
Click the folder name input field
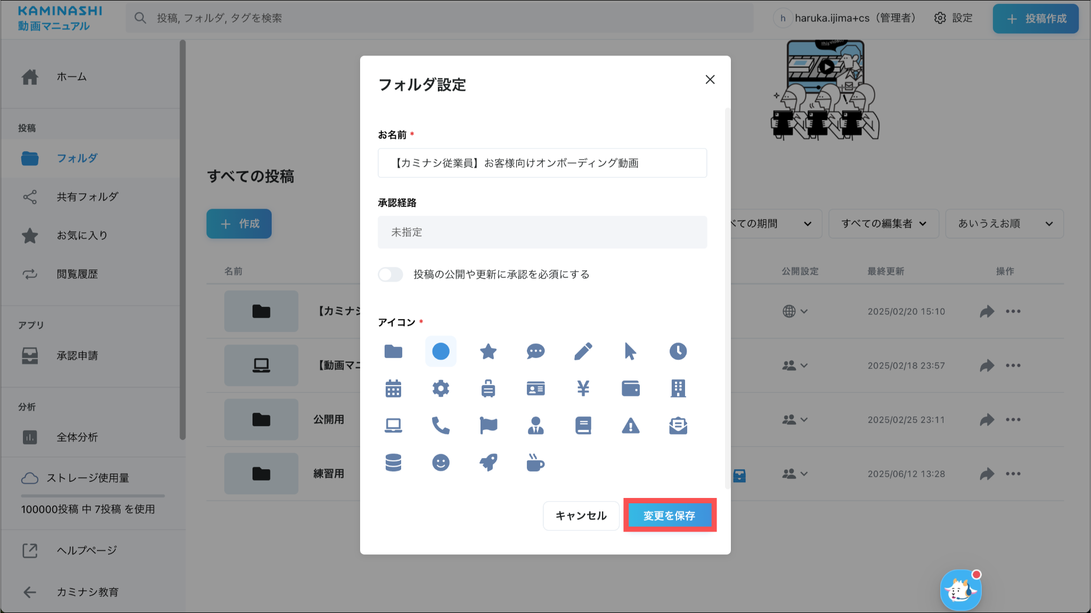[542, 163]
